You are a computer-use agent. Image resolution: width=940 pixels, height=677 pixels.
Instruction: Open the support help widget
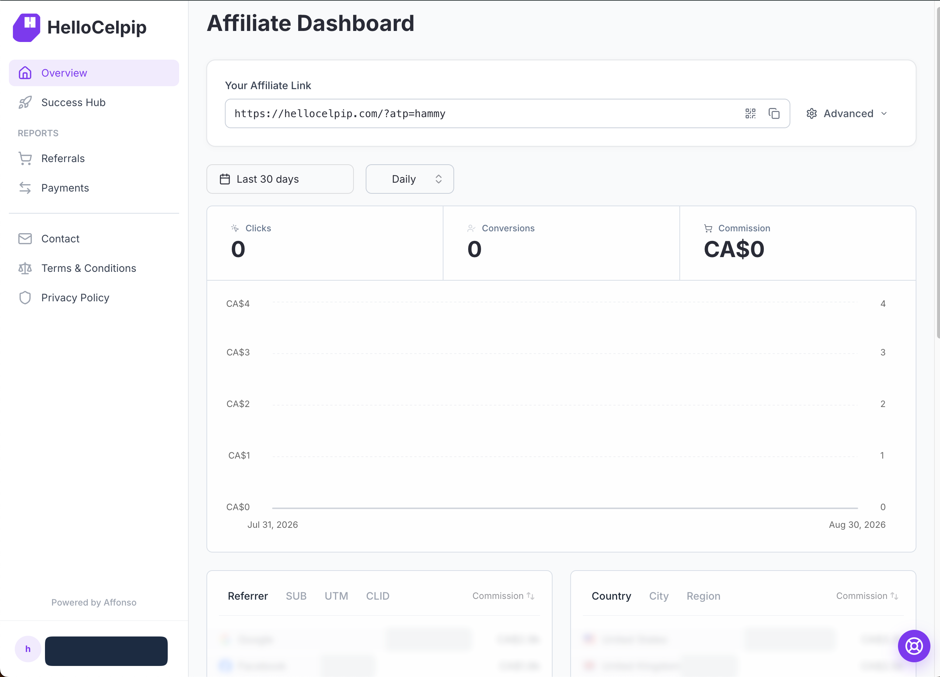click(914, 646)
